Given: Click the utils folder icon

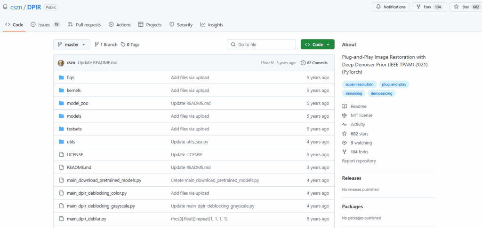Looking at the screenshot, I should (61, 142).
